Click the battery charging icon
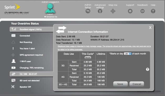165x96 pixels. pos(13,68)
